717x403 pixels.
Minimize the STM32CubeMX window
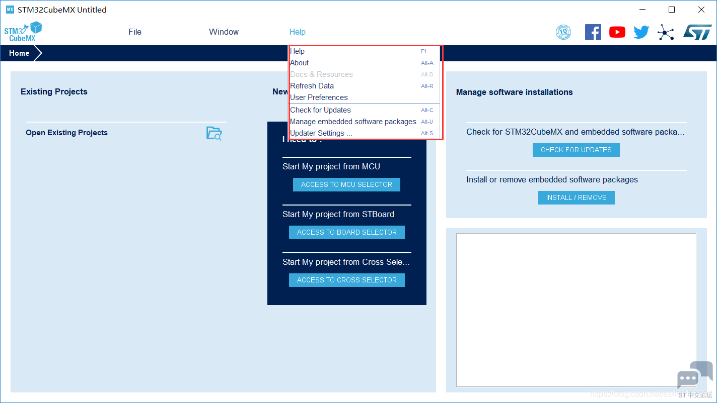click(x=641, y=10)
